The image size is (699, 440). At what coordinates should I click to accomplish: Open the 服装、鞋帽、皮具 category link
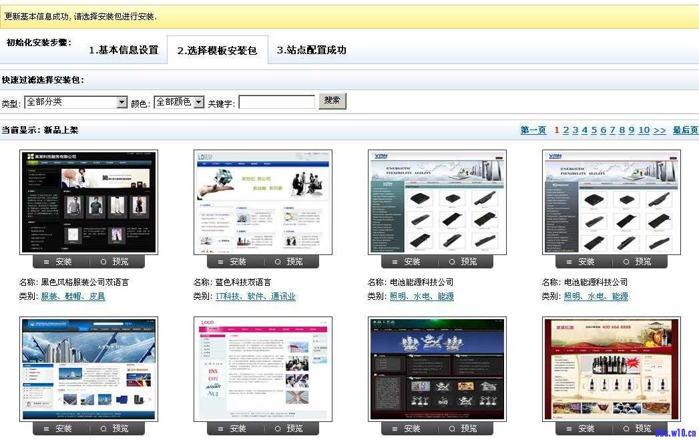73,296
